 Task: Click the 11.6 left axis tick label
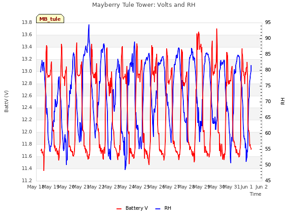27,156
